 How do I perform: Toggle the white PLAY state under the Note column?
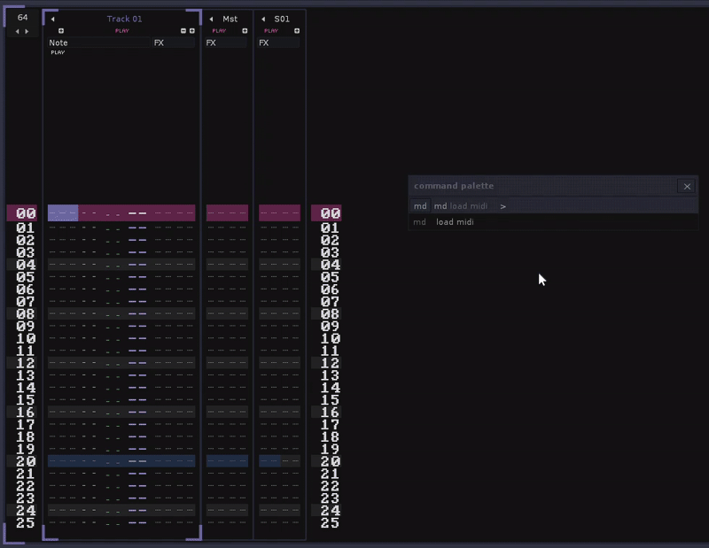pos(58,52)
